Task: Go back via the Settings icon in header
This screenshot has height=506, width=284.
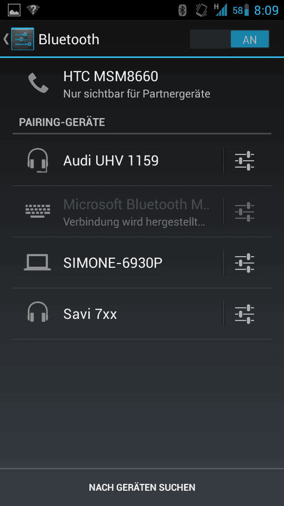Action: [19, 39]
